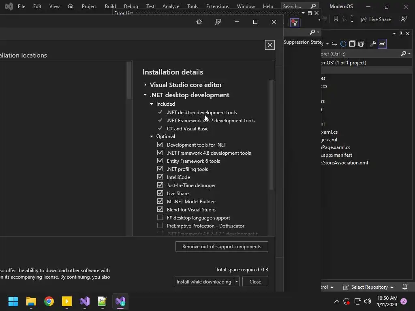Check PreEmptive Protection - Dotfuscator
The image size is (415, 311).
point(160,225)
